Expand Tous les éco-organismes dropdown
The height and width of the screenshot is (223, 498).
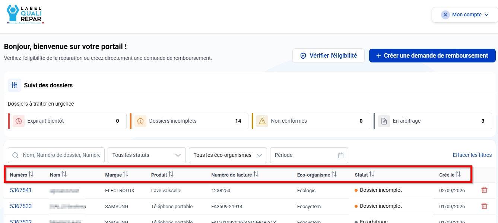[228, 155]
